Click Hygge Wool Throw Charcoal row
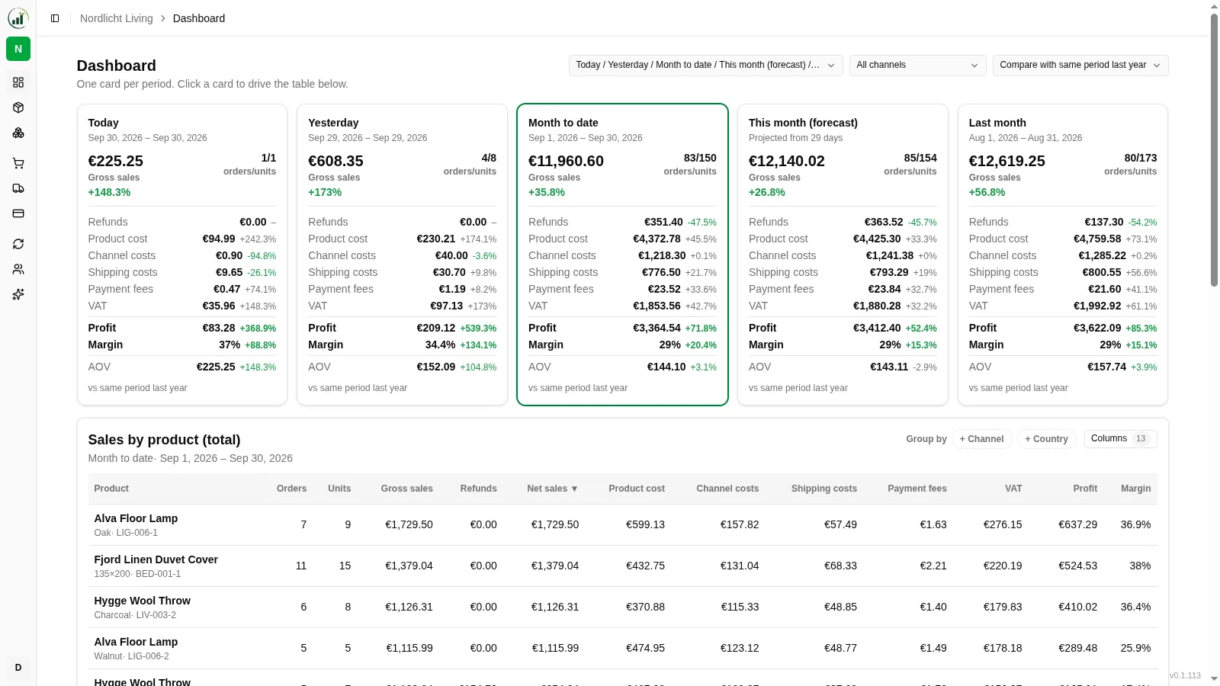This screenshot has width=1220, height=686. [x=623, y=607]
